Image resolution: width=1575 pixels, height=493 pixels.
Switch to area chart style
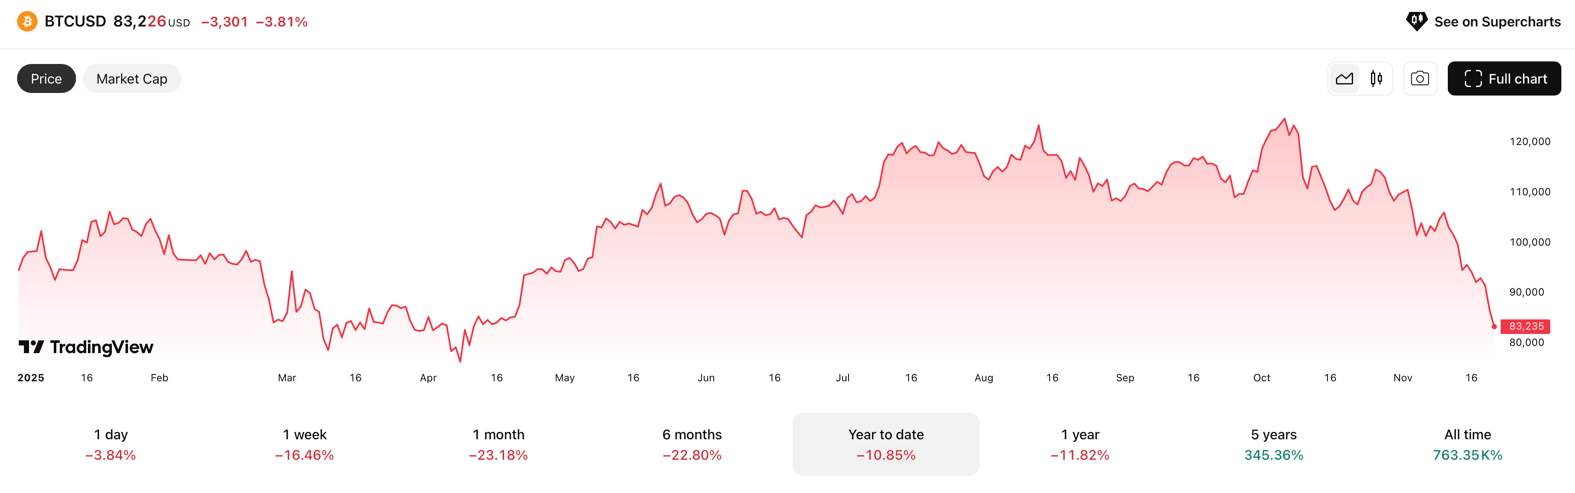pyautogui.click(x=1344, y=79)
